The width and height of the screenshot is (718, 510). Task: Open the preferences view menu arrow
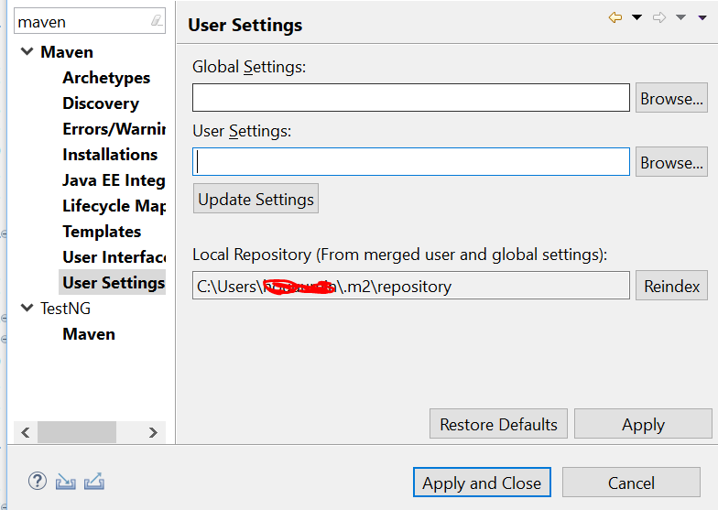(702, 18)
